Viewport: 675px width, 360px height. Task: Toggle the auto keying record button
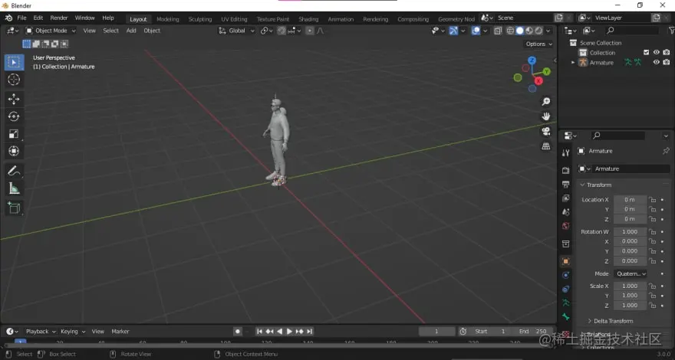(x=237, y=332)
